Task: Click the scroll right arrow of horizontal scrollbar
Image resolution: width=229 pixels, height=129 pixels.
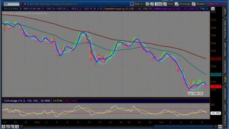Action: click(x=216, y=126)
